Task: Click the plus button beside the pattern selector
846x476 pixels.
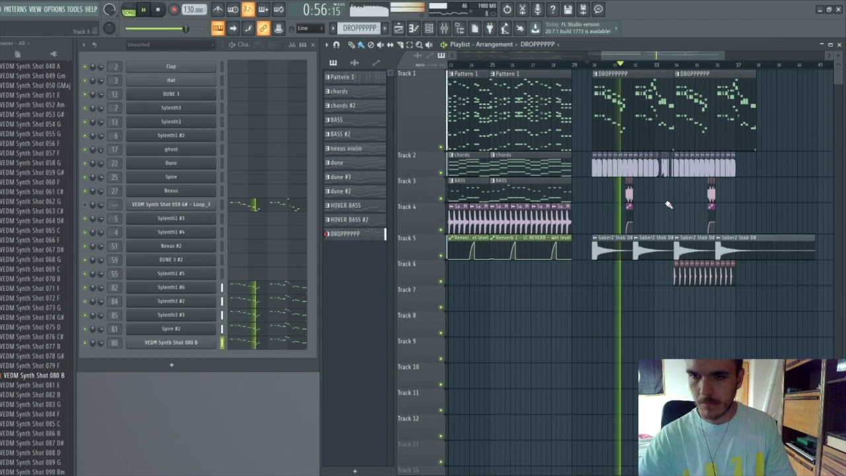Action: pyautogui.click(x=385, y=28)
